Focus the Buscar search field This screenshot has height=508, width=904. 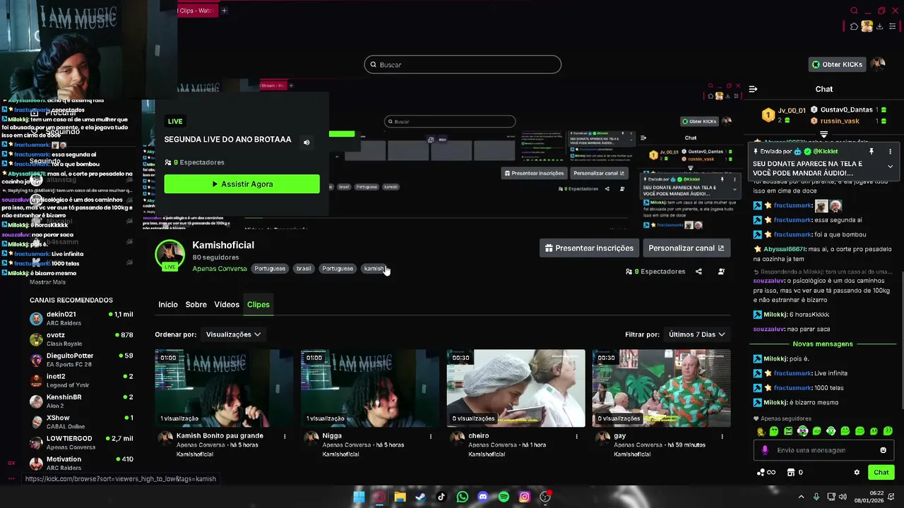(x=463, y=64)
